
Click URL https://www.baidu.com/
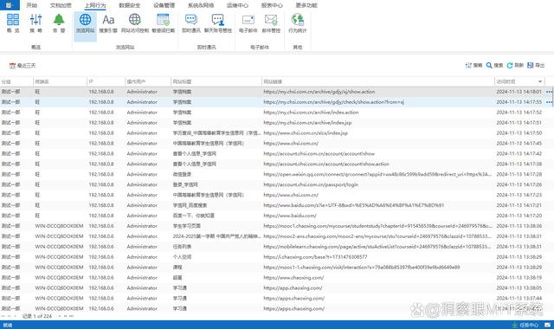pos(290,216)
